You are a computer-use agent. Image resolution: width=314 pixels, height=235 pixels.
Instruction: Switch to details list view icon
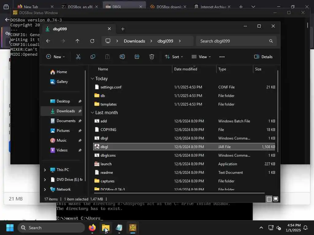[x=269, y=199]
